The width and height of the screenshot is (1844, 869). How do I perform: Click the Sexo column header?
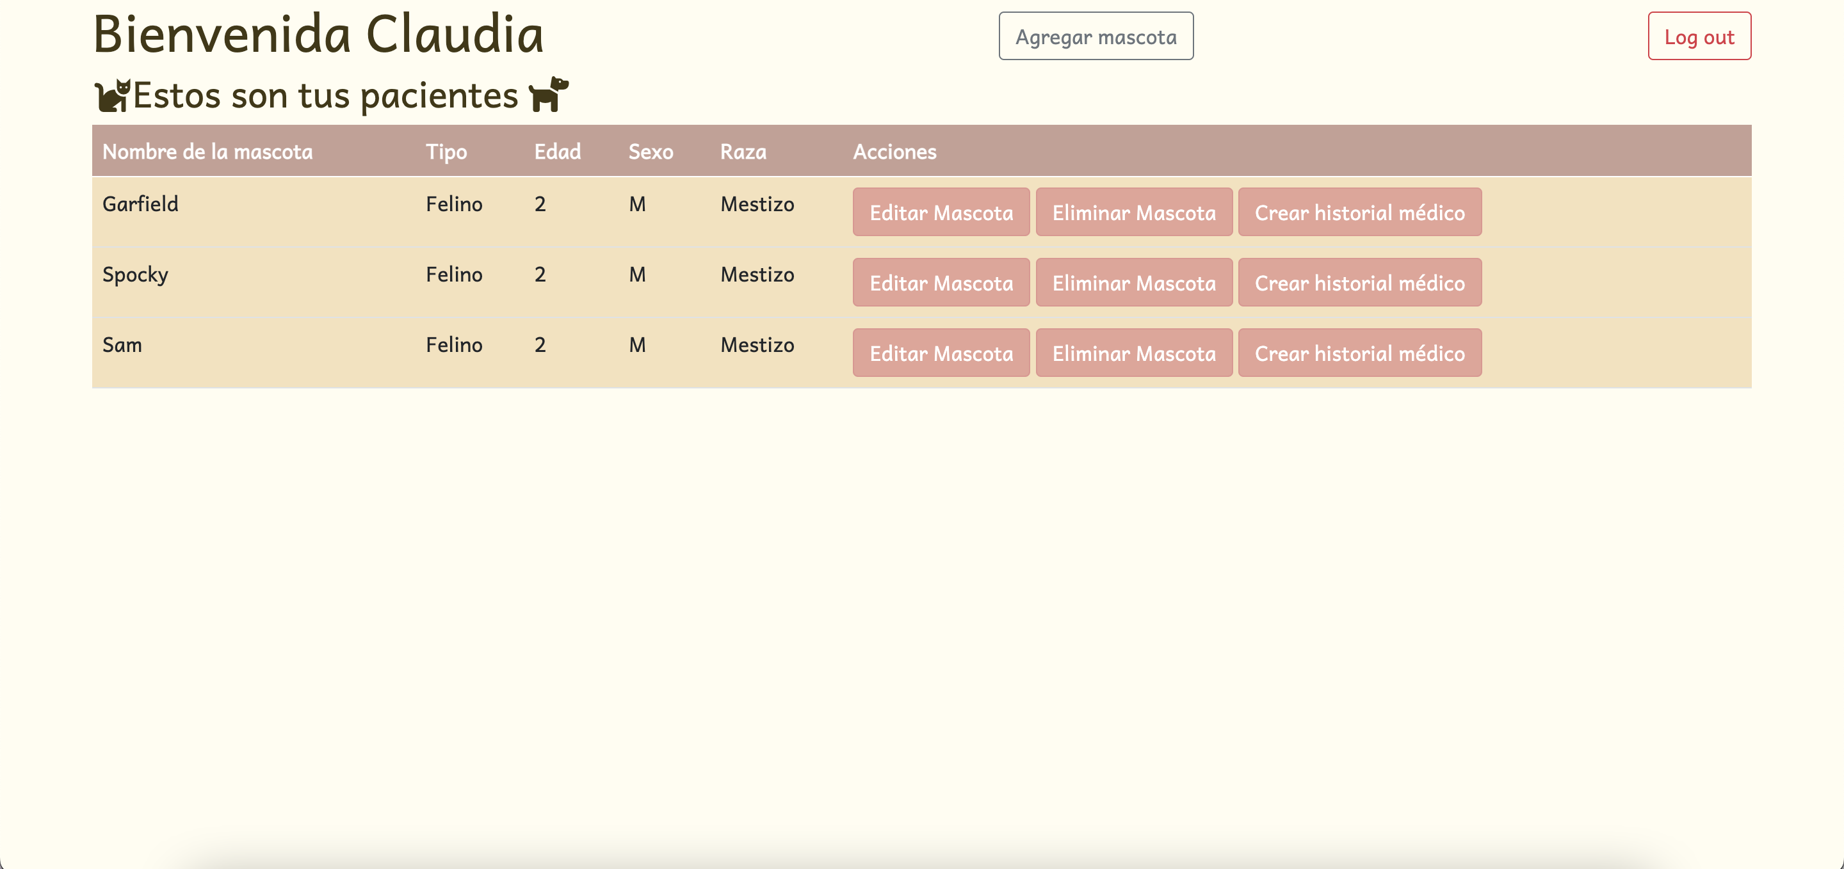651,151
